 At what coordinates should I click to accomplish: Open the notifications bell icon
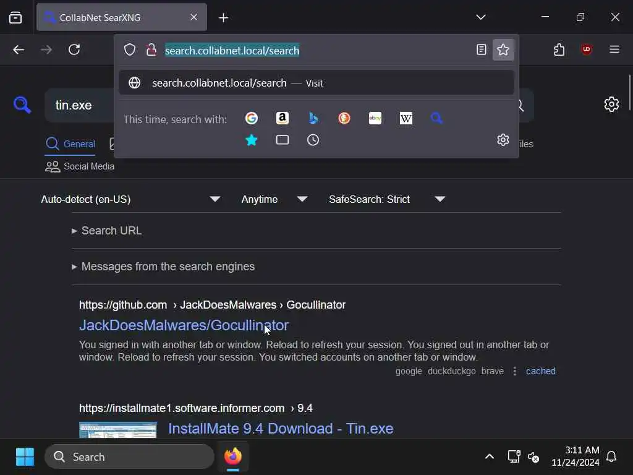pos(611,457)
